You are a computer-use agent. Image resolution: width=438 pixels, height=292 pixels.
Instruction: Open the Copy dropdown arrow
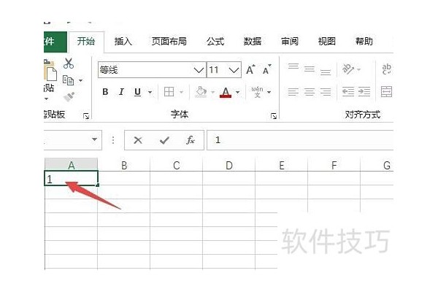pyautogui.click(x=81, y=81)
